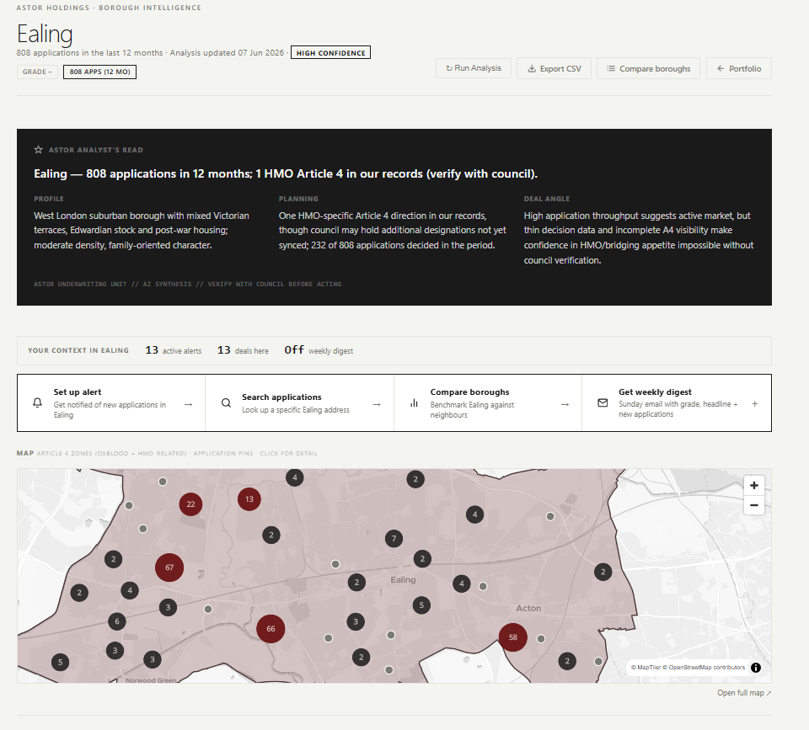Click the GRADE badge
Image resolution: width=809 pixels, height=730 pixels.
[x=37, y=72]
